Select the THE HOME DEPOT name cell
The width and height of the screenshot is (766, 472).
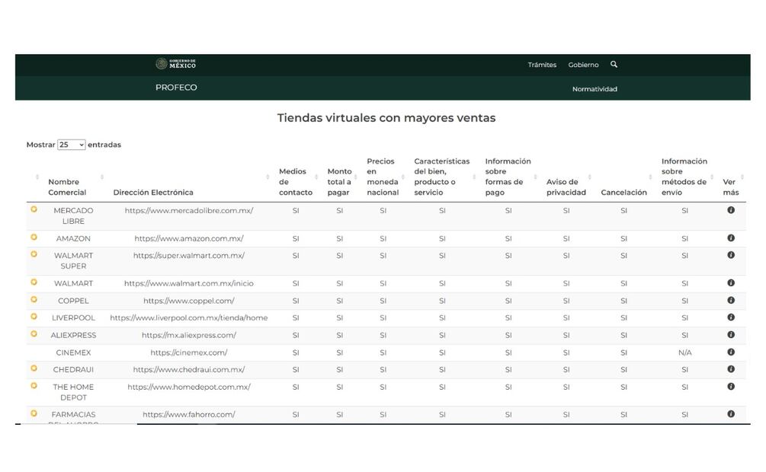pyautogui.click(x=73, y=392)
